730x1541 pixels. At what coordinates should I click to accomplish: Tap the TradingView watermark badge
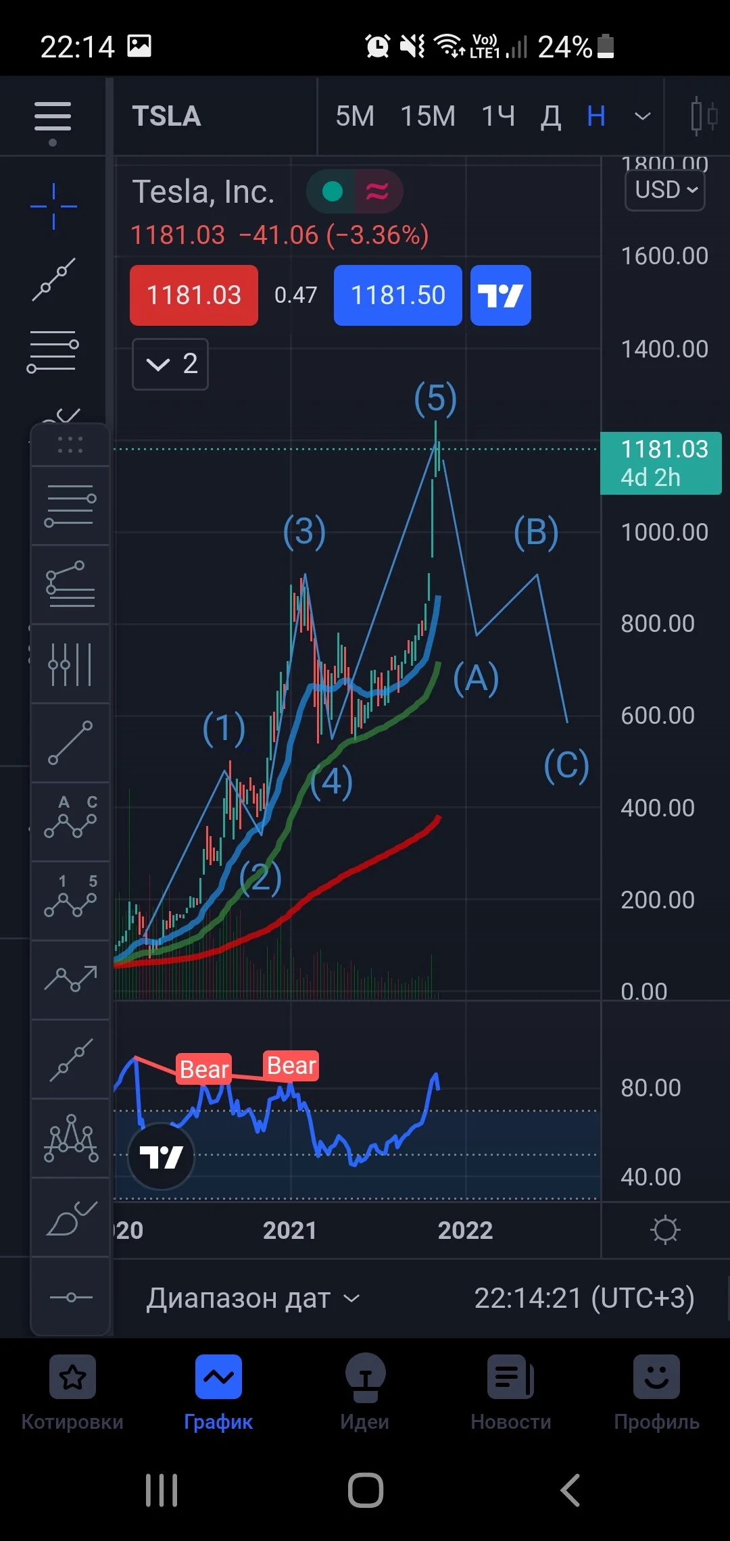click(161, 1156)
